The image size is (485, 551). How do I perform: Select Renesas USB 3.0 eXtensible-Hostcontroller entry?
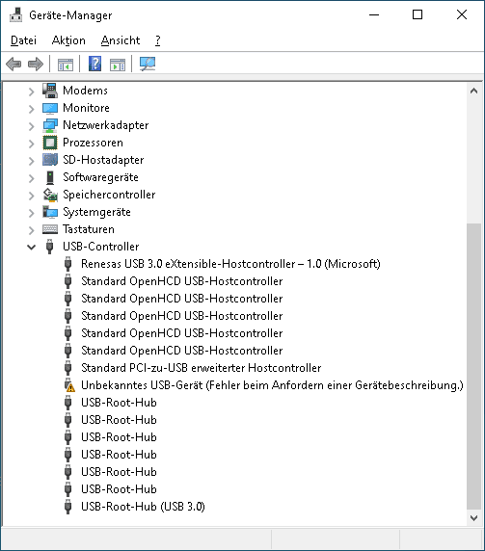[230, 264]
